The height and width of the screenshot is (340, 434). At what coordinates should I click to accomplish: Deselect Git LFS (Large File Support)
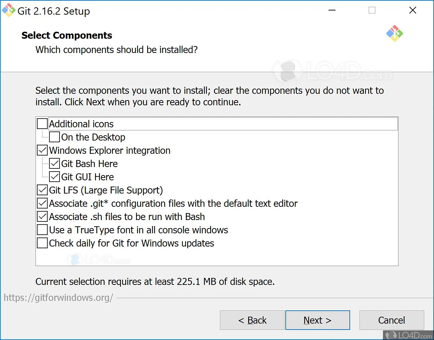pos(42,190)
